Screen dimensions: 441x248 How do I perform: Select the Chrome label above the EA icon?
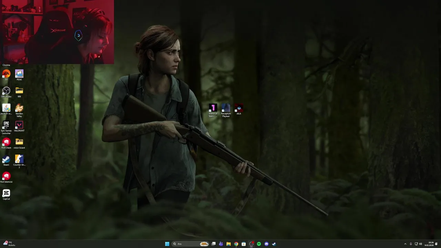[x=6, y=65]
